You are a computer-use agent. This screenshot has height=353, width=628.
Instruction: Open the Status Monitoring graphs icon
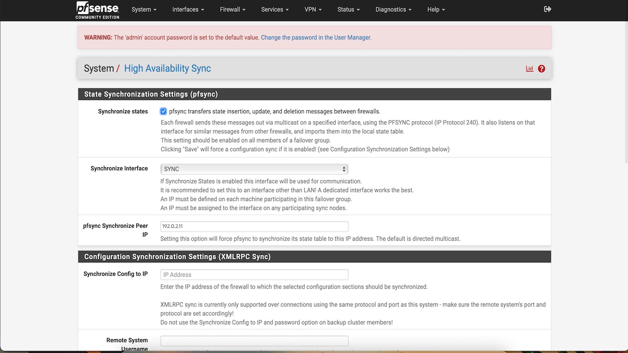pyautogui.click(x=529, y=69)
